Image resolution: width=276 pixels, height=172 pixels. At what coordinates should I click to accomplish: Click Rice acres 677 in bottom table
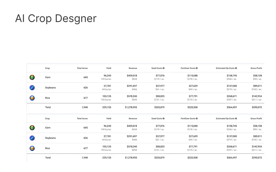[86, 148]
